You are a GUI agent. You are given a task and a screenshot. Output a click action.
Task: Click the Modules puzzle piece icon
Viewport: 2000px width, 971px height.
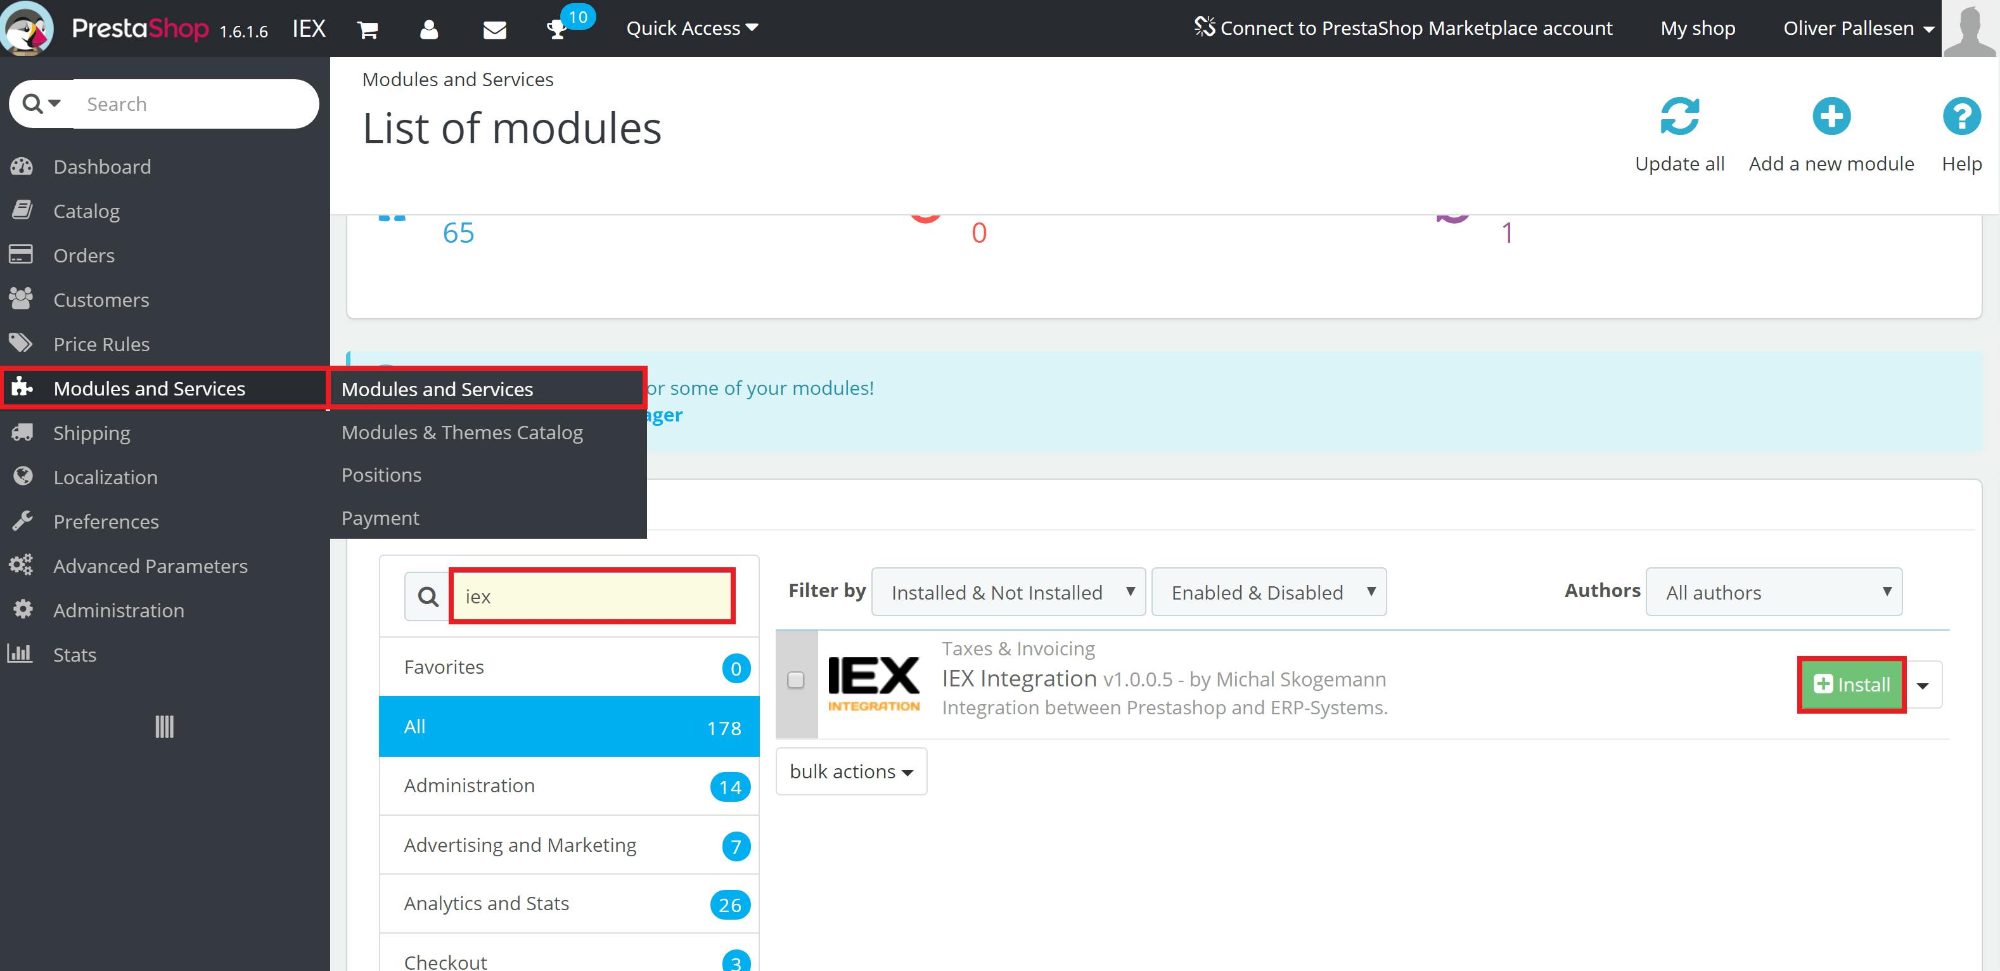point(22,386)
